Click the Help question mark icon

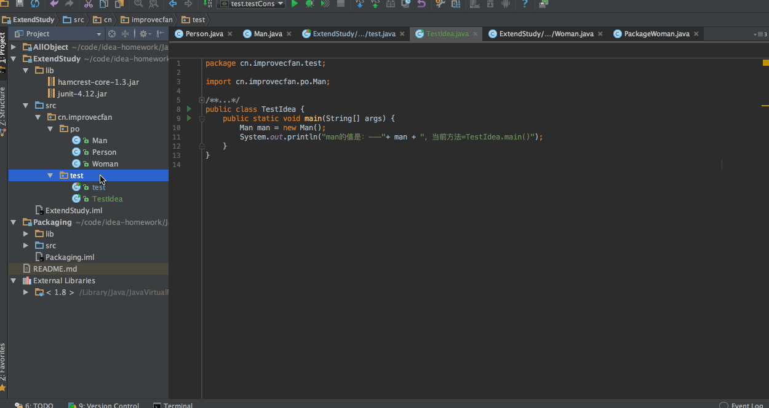[x=524, y=4]
